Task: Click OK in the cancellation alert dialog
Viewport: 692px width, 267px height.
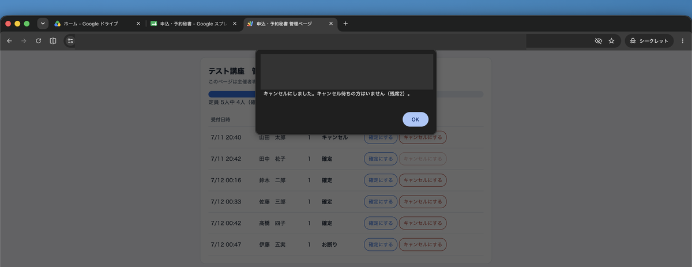Action: point(415,119)
